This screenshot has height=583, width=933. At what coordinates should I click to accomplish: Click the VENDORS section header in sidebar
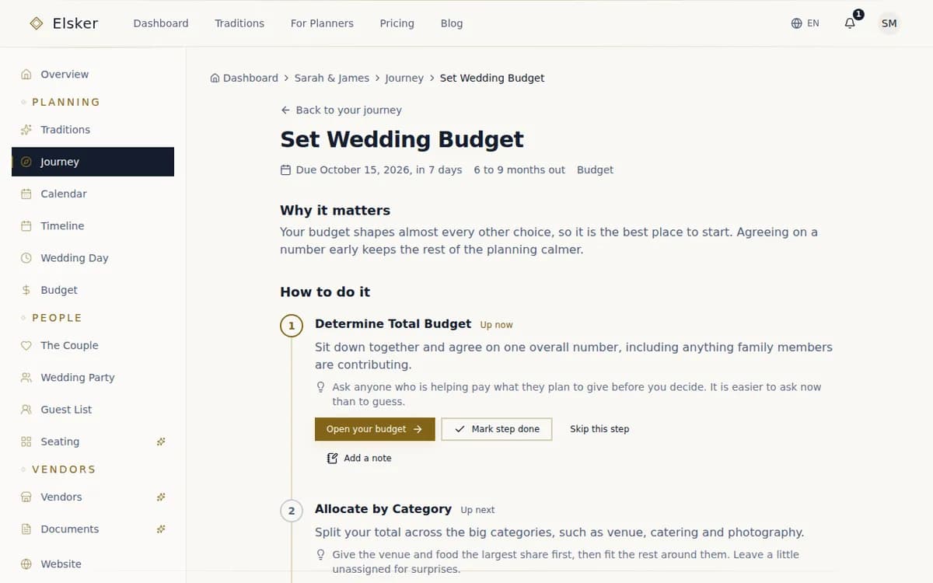pyautogui.click(x=64, y=470)
